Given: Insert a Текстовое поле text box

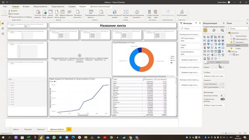Looking at the screenshot, I should 126,14.
